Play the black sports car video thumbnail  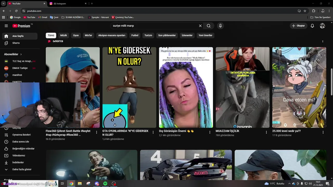[x=186, y=165]
